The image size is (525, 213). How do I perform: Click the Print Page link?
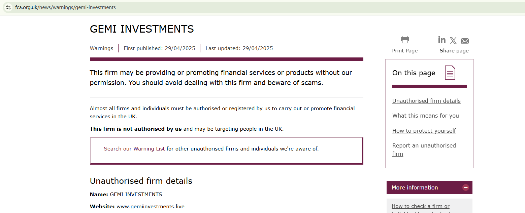point(405,51)
